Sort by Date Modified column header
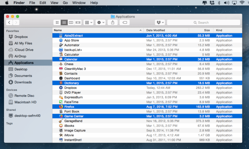Screen dimensions: 249x149 pos(156,30)
